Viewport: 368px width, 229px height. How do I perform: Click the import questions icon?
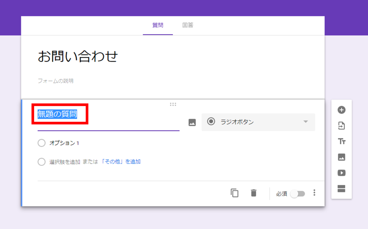pyautogui.click(x=341, y=126)
